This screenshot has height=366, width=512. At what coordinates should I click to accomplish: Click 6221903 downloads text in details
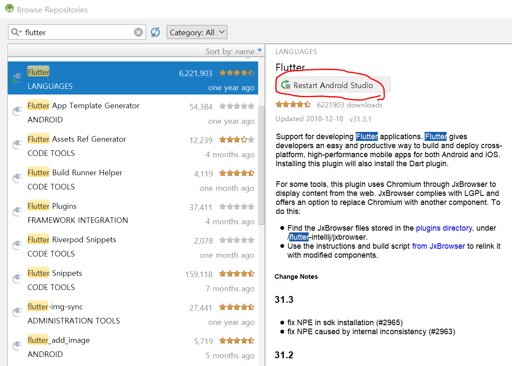coord(350,105)
